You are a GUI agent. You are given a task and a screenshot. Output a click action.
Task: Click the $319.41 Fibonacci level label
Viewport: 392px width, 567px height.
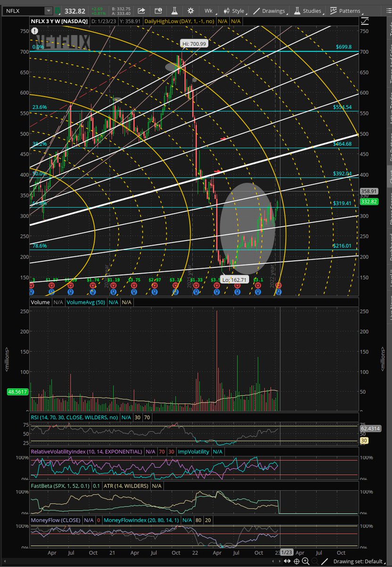342,203
